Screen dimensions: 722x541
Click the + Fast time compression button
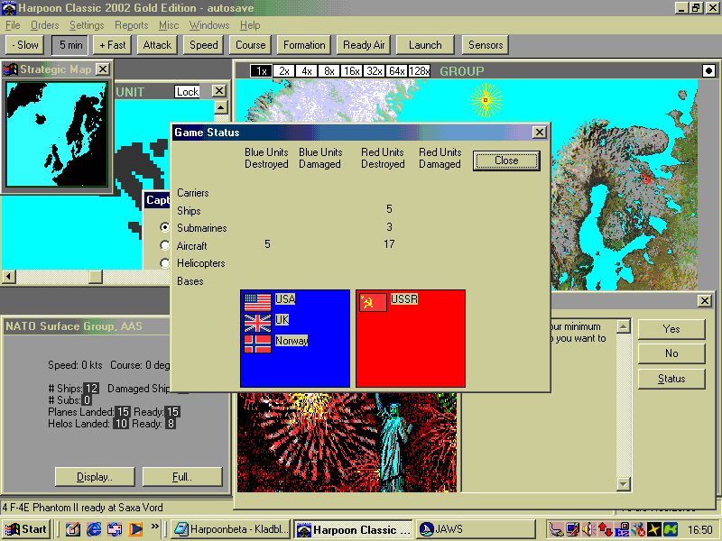(112, 45)
